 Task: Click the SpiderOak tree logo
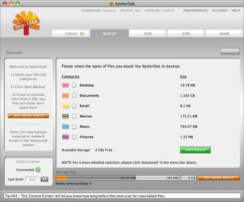click(x=26, y=23)
